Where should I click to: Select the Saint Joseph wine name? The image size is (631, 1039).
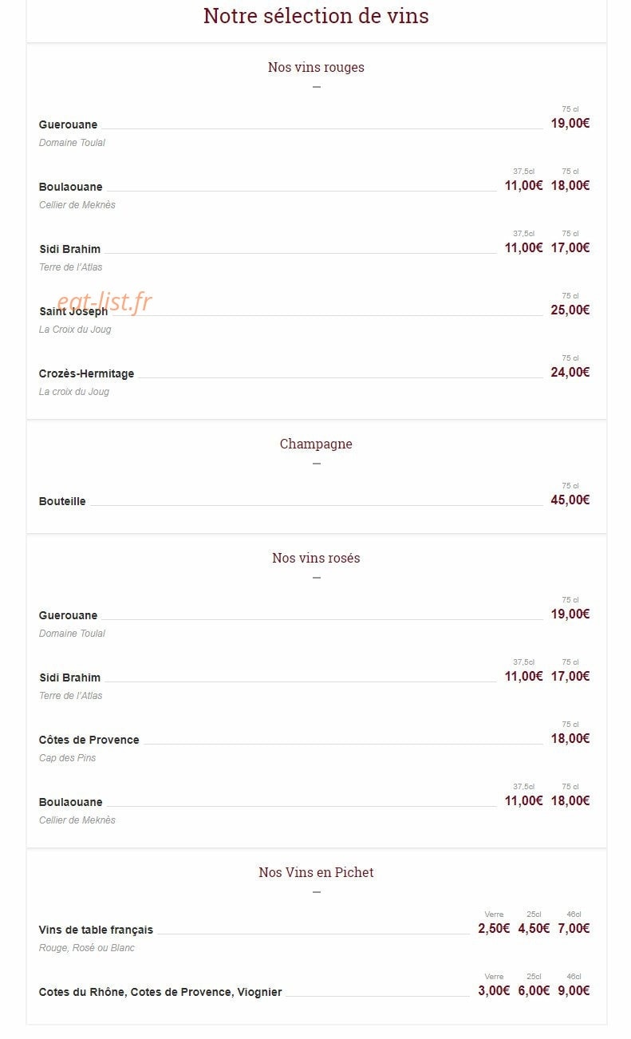click(x=73, y=311)
